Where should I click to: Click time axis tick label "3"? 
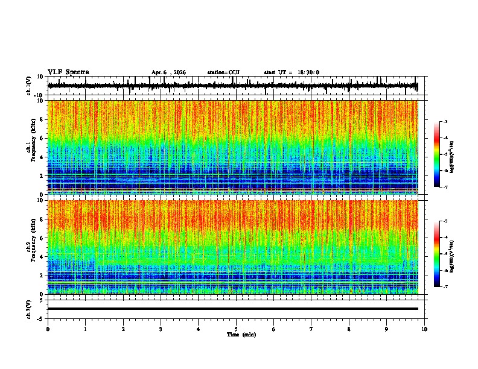pos(161,329)
